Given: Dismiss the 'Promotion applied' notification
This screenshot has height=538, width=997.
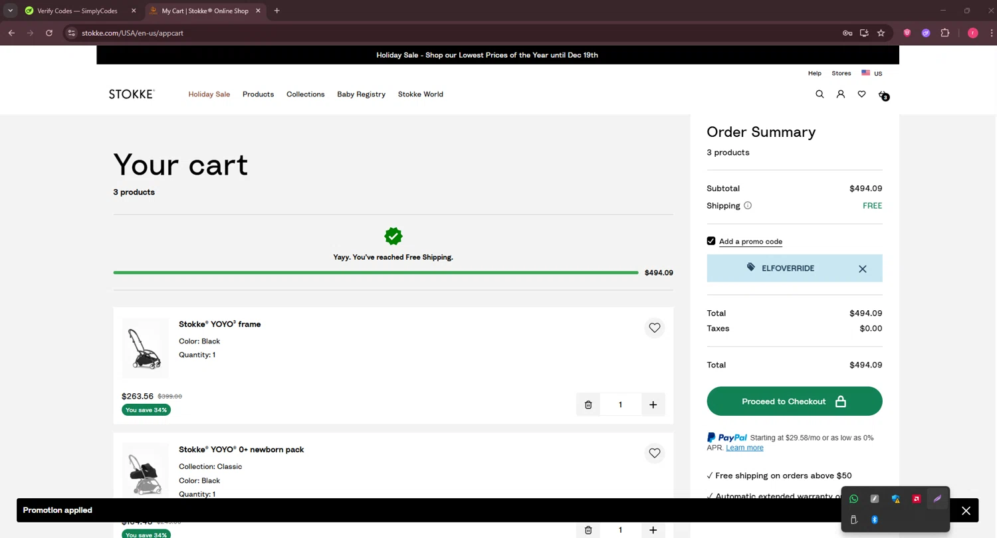Looking at the screenshot, I should 966,511.
